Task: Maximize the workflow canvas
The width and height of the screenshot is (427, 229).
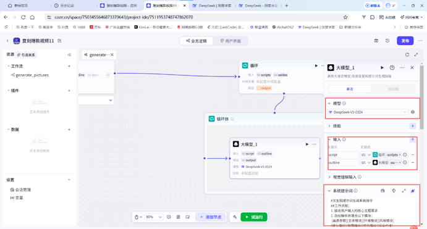Action: 416,55
